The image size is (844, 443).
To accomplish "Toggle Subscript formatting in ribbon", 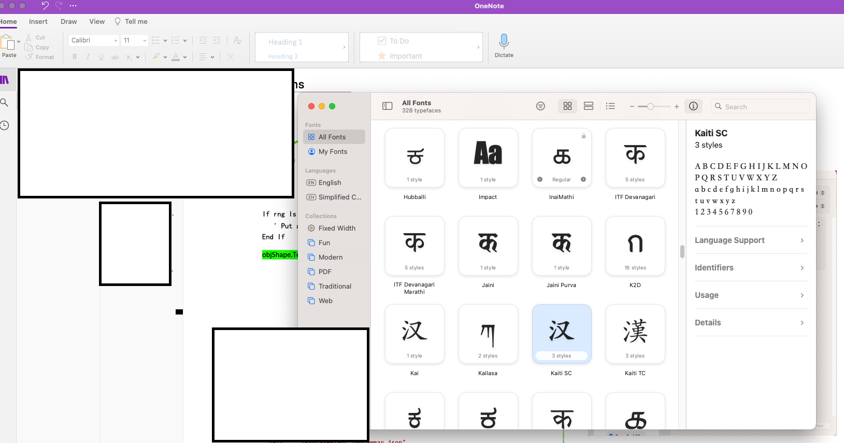I will tap(129, 57).
